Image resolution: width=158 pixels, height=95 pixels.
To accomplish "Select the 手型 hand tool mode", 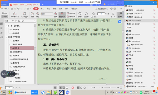I will point(5,13).
